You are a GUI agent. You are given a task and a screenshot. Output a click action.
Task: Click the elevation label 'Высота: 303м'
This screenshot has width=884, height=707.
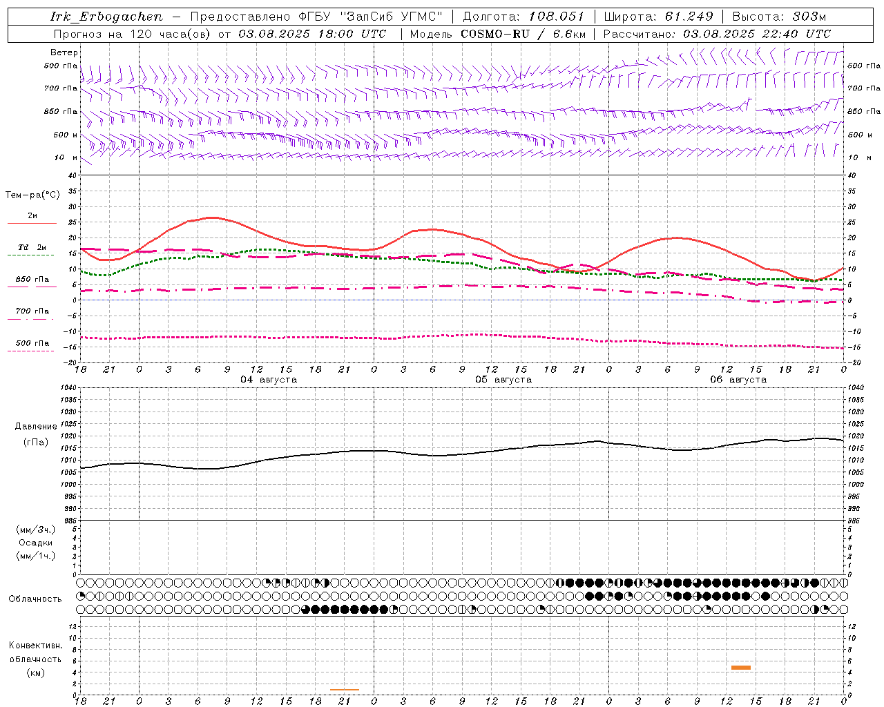coord(779,17)
